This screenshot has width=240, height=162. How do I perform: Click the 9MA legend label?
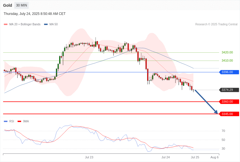coord(26,121)
